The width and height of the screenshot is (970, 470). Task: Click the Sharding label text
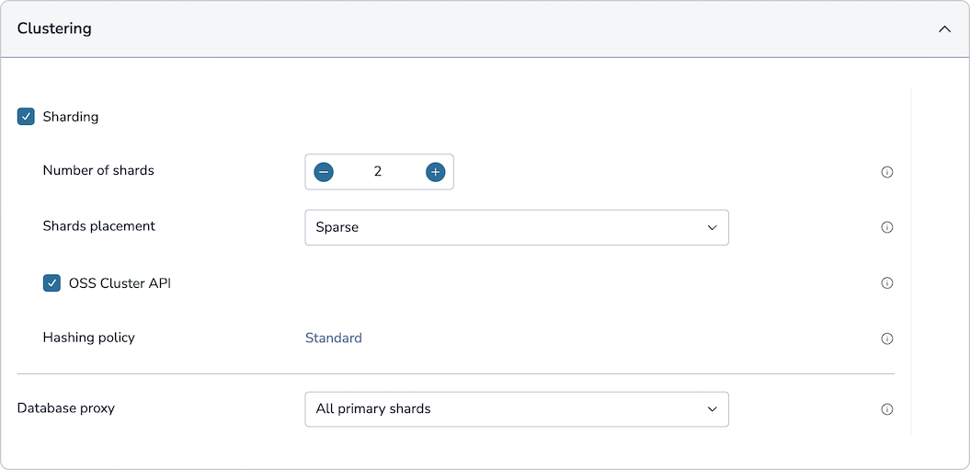[x=71, y=117]
